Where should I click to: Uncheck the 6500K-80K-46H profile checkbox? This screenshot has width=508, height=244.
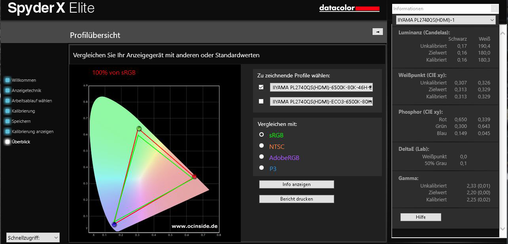coord(261,87)
